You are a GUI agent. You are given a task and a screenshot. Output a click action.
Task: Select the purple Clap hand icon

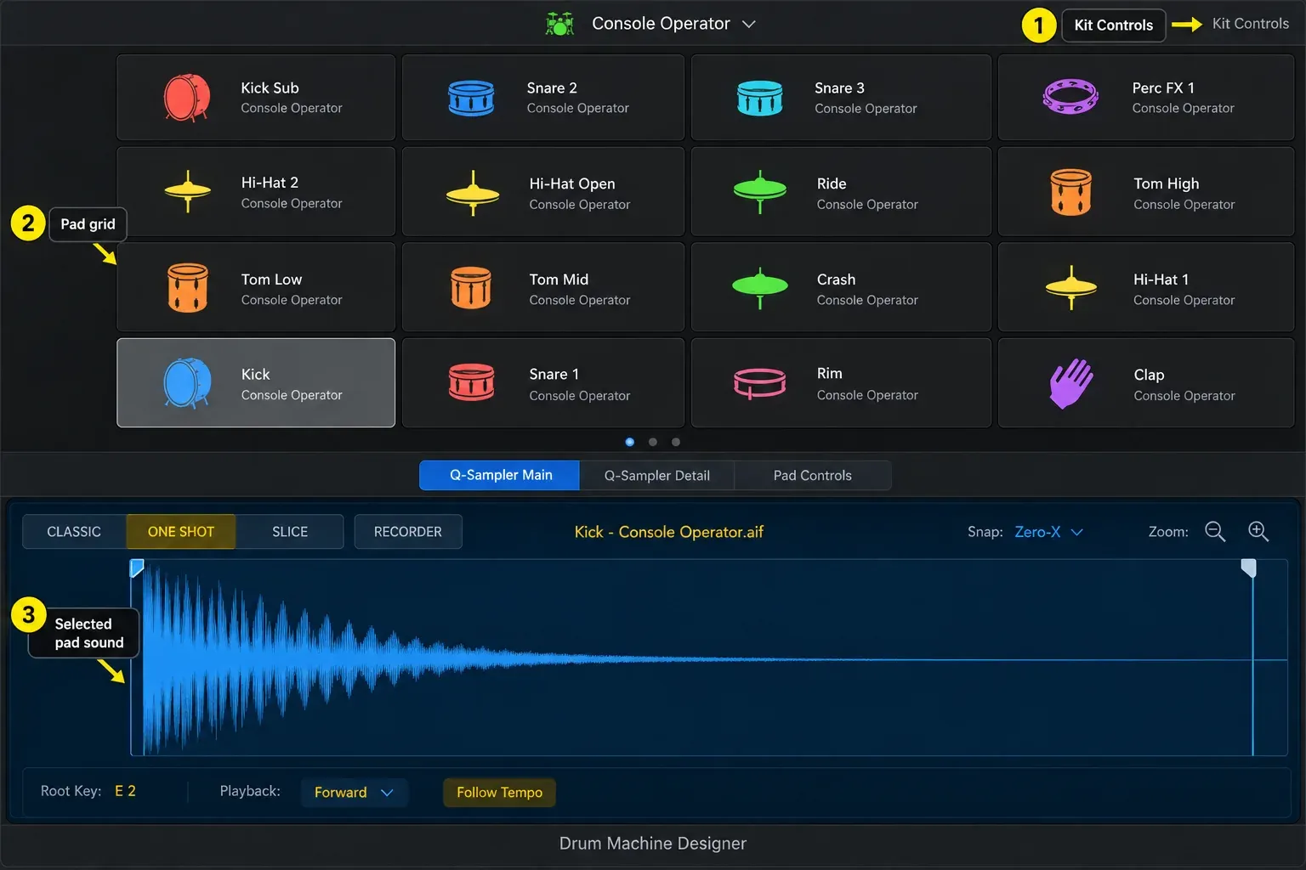[1070, 383]
